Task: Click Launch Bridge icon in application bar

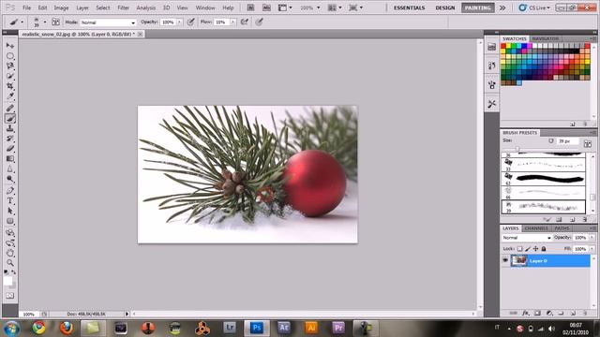Action: pos(250,7)
